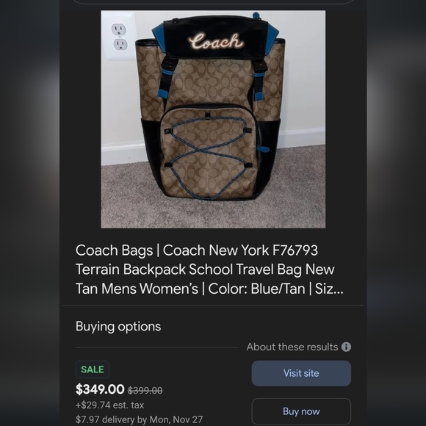Click the wall outlet in the product photo
Image resolution: width=426 pixels, height=426 pixels.
pyautogui.click(x=119, y=37)
